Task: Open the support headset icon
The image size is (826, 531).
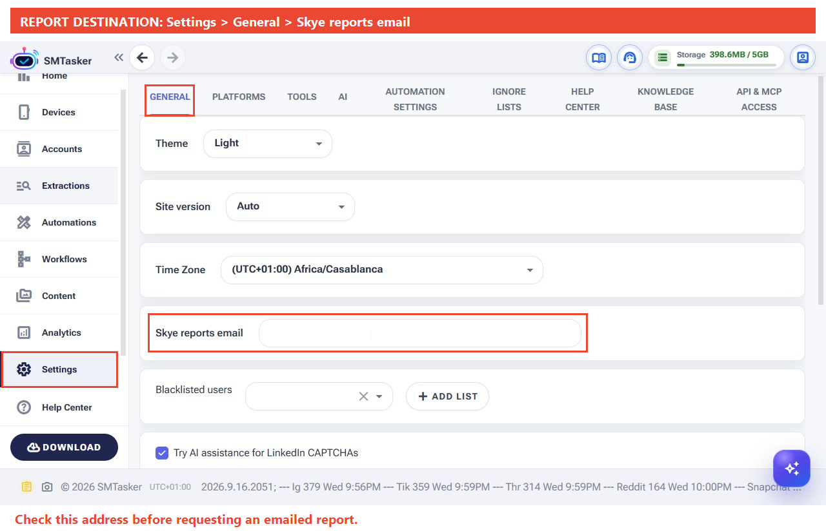Action: [629, 57]
